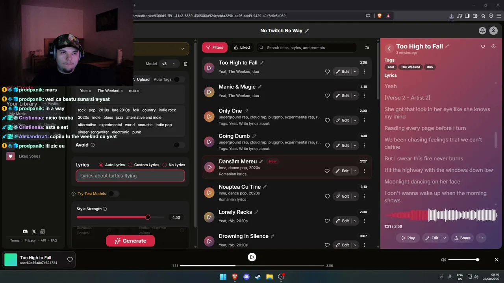The width and height of the screenshot is (504, 283).
Task: Expand the Edit dropdown for Too High to Fall
Action: [355, 72]
